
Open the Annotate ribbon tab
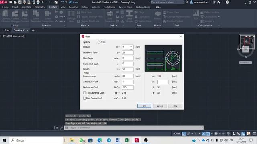[26, 7]
